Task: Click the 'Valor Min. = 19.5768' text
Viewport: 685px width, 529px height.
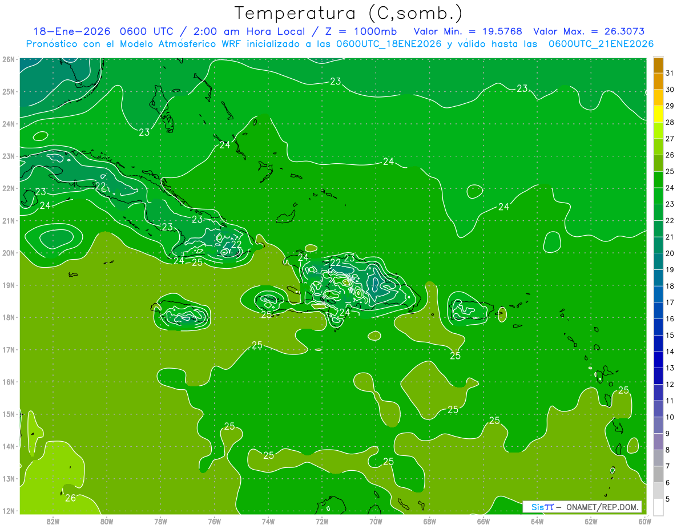Action: click(468, 31)
